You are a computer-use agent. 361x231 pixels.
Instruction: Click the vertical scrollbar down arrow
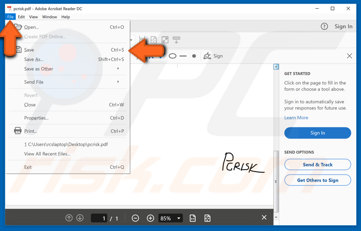click(x=276, y=217)
